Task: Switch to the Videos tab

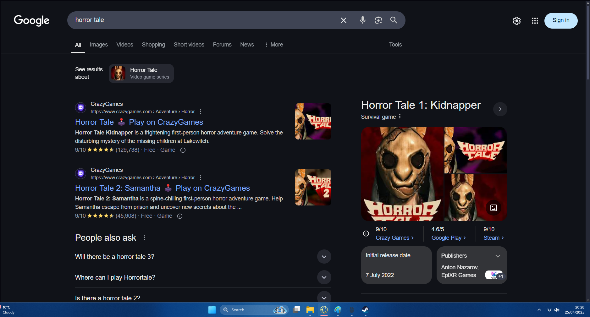Action: (125, 45)
